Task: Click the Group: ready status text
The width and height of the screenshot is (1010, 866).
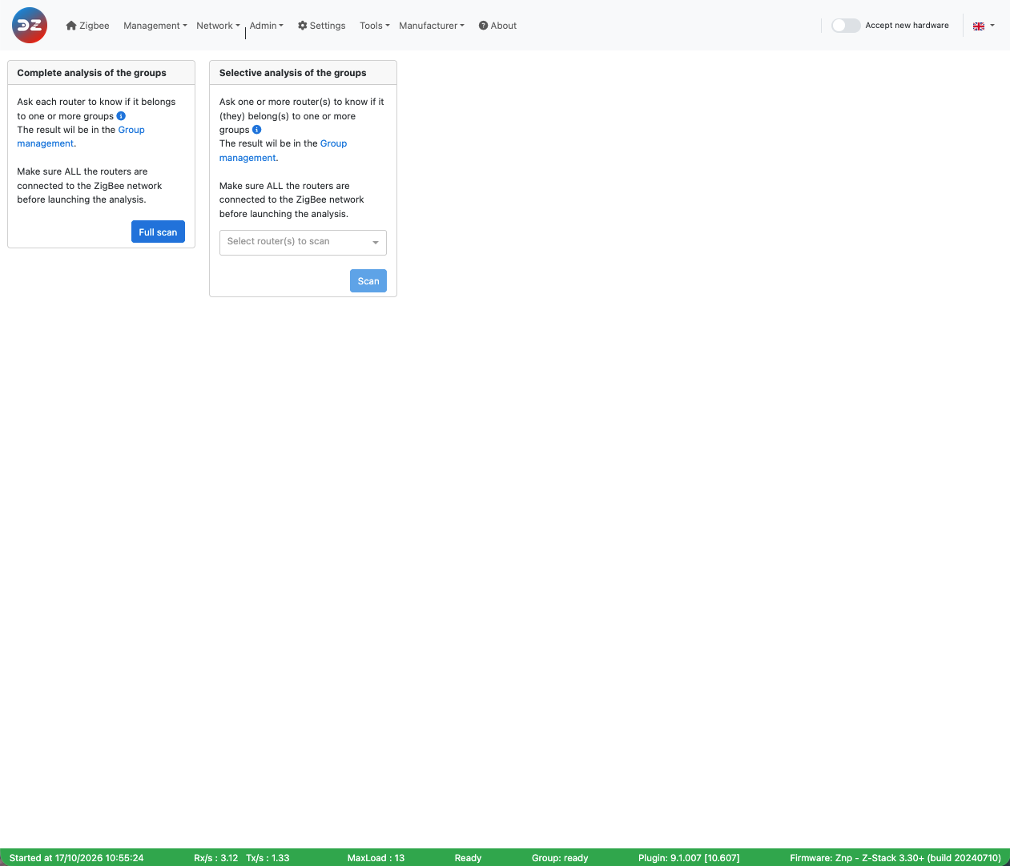Action: pos(560,858)
